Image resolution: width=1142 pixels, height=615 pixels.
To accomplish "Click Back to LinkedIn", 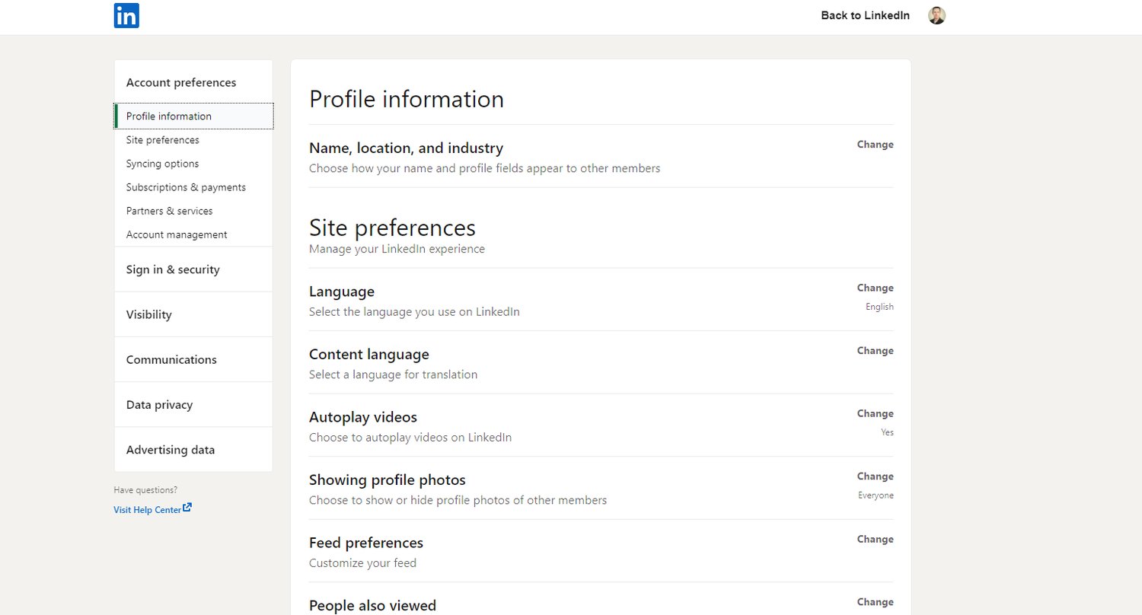I will pyautogui.click(x=865, y=15).
